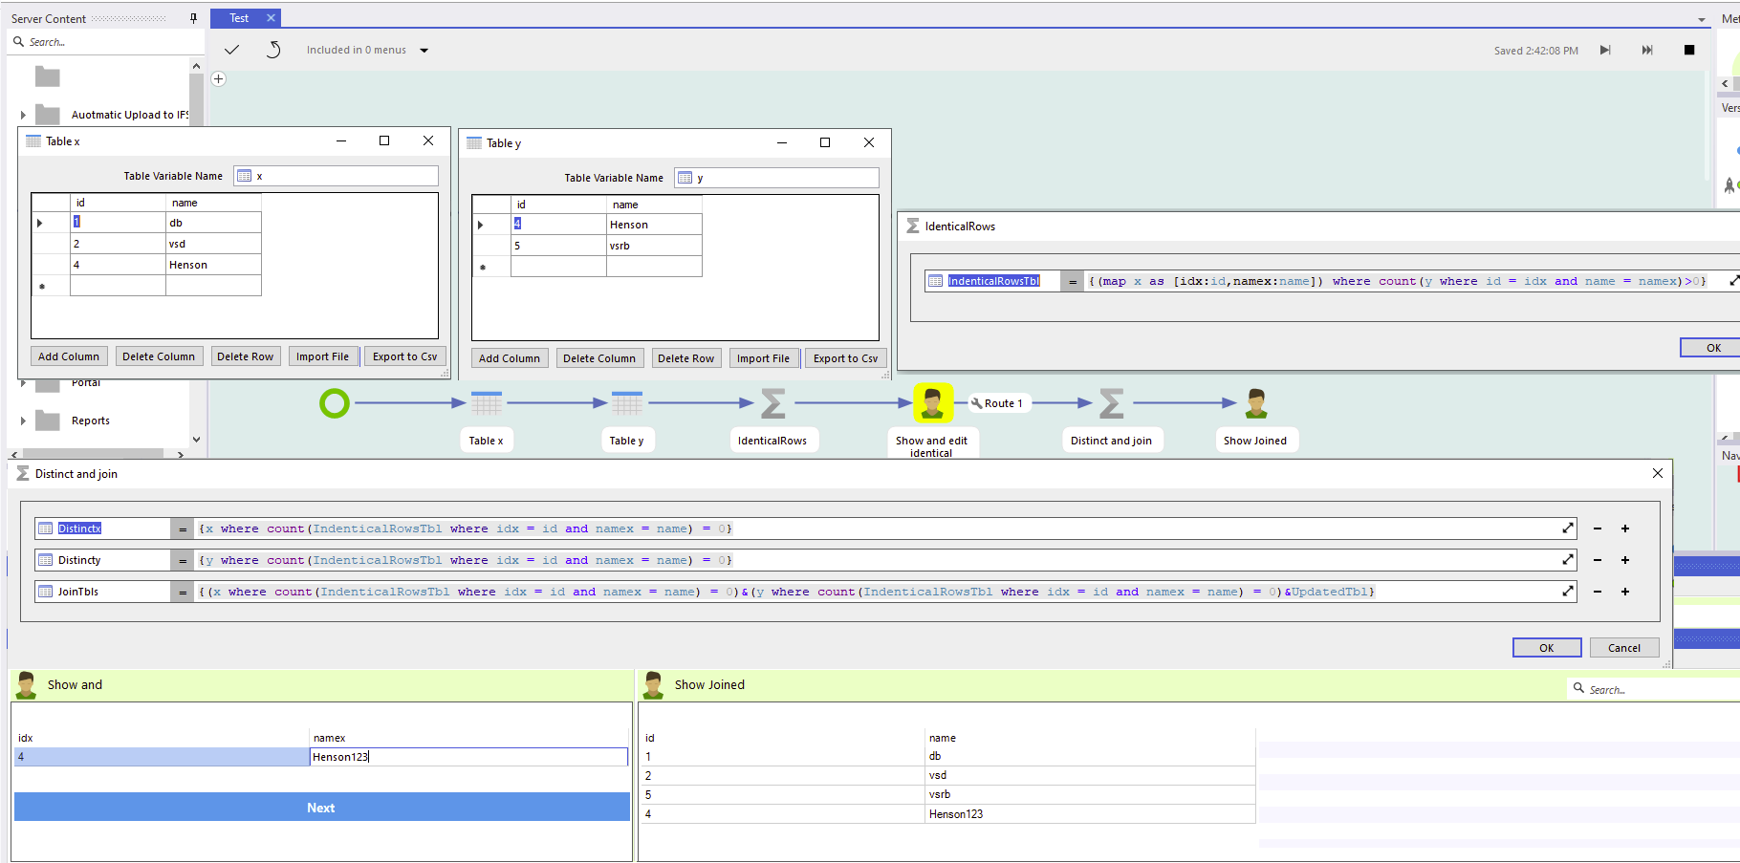Expand the Reports folder
The height and width of the screenshot is (863, 1740).
pyautogui.click(x=23, y=421)
